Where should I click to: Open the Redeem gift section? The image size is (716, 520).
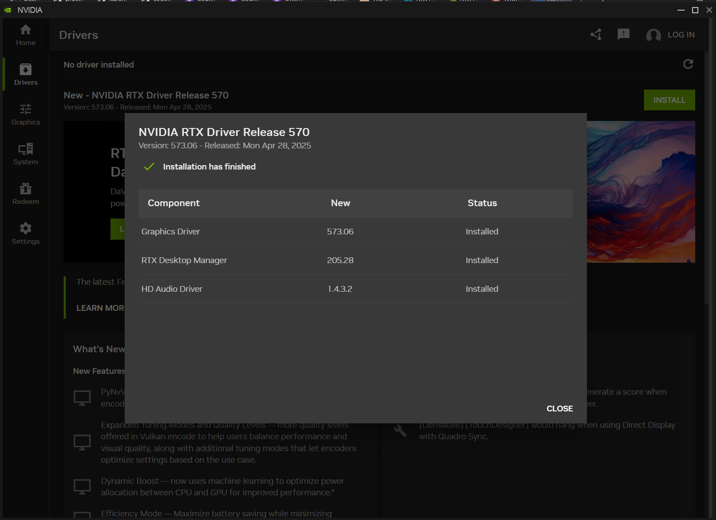(26, 194)
